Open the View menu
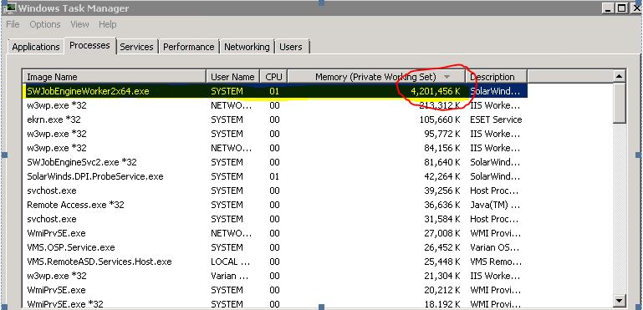Viewport: 643px width, 310px height. tap(79, 24)
